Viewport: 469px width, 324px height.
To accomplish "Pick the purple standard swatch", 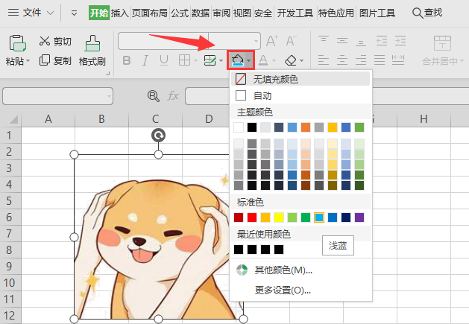I will coord(359,217).
